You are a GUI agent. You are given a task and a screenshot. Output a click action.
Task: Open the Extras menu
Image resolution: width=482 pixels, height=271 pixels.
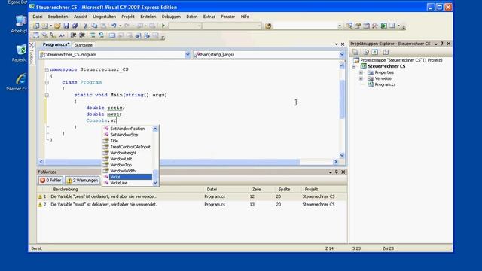[x=209, y=17]
